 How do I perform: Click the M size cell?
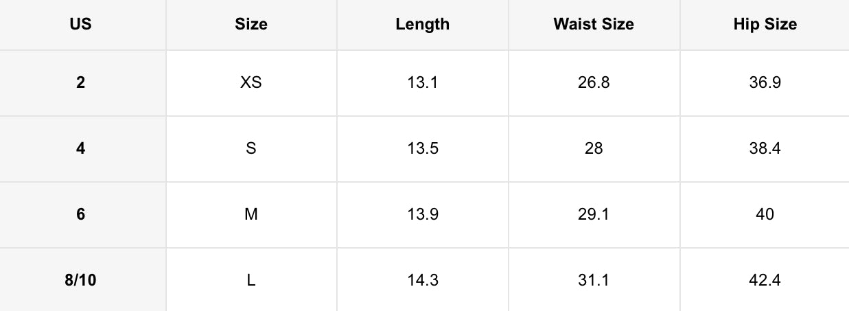[x=251, y=214]
